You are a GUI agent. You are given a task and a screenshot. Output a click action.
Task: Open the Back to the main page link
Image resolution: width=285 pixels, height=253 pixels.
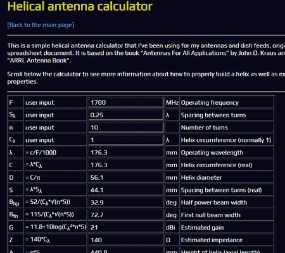tap(41, 25)
